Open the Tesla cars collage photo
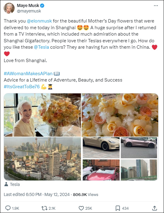Image resolution: width=164 pixels, height=213 pixels. click(x=120, y=159)
